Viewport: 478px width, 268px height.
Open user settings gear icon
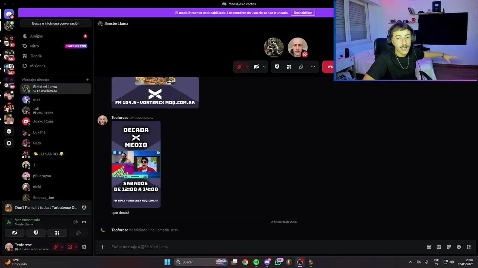(84, 247)
